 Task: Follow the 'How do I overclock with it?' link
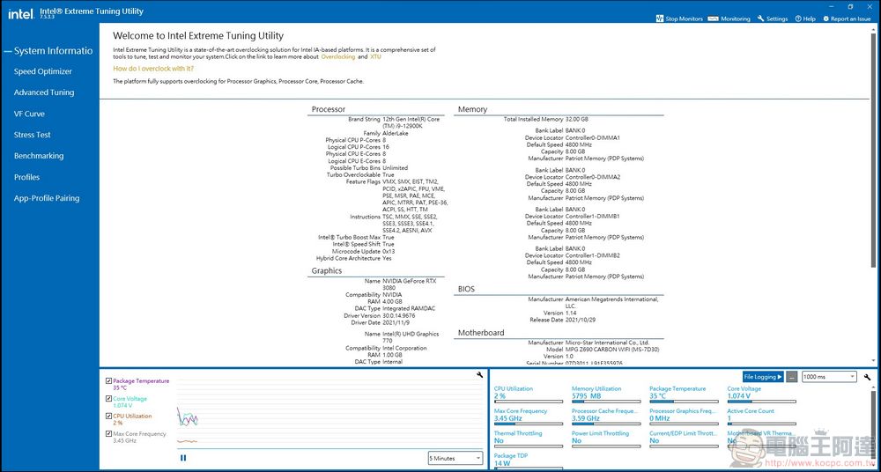coord(153,68)
